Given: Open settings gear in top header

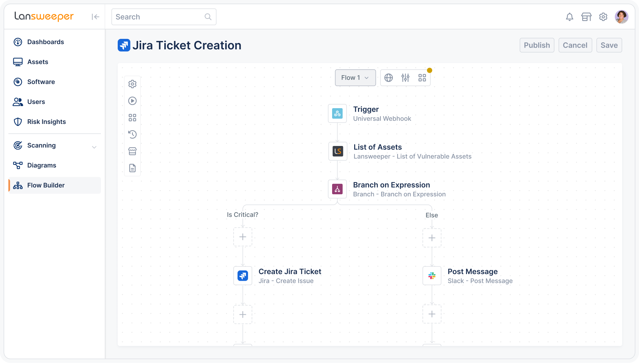Looking at the screenshot, I should click(603, 17).
